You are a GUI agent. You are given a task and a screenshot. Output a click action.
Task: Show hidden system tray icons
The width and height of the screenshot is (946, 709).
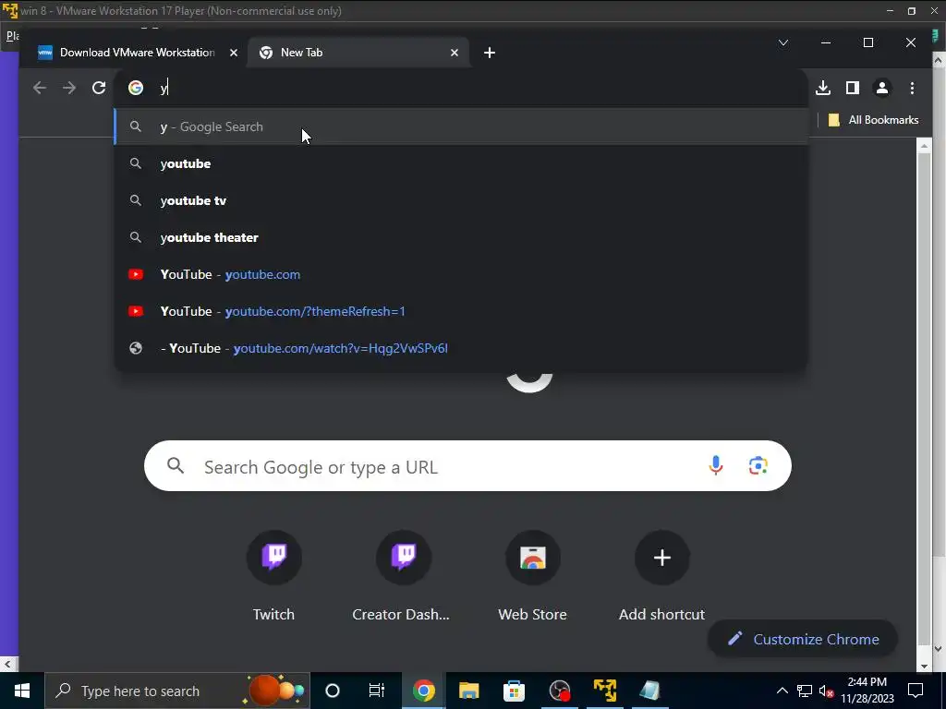(x=782, y=691)
